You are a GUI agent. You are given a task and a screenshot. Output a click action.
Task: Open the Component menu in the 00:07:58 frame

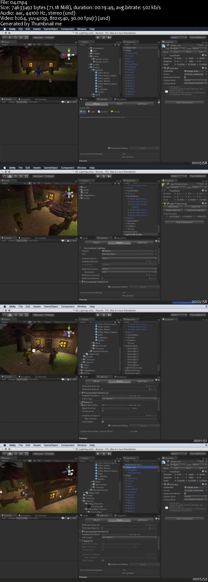[68, 168]
